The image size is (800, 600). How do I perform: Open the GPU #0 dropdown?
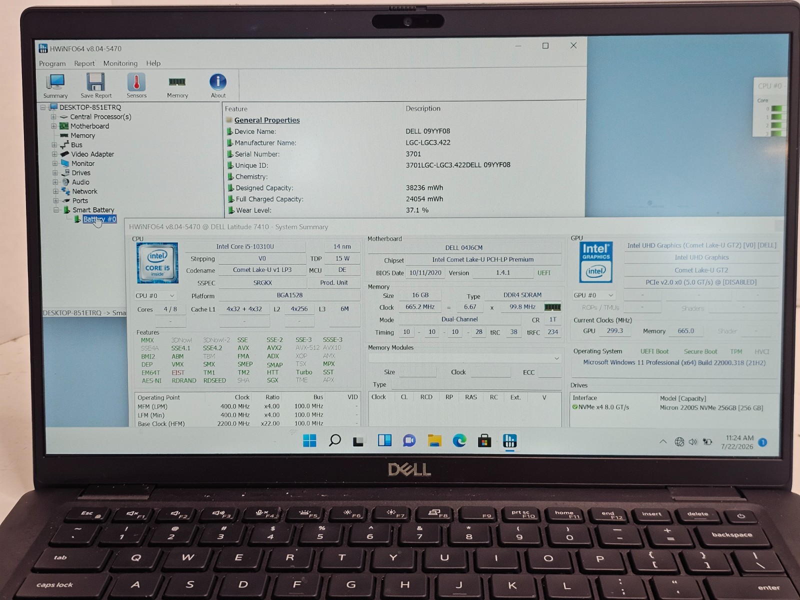tap(593, 295)
